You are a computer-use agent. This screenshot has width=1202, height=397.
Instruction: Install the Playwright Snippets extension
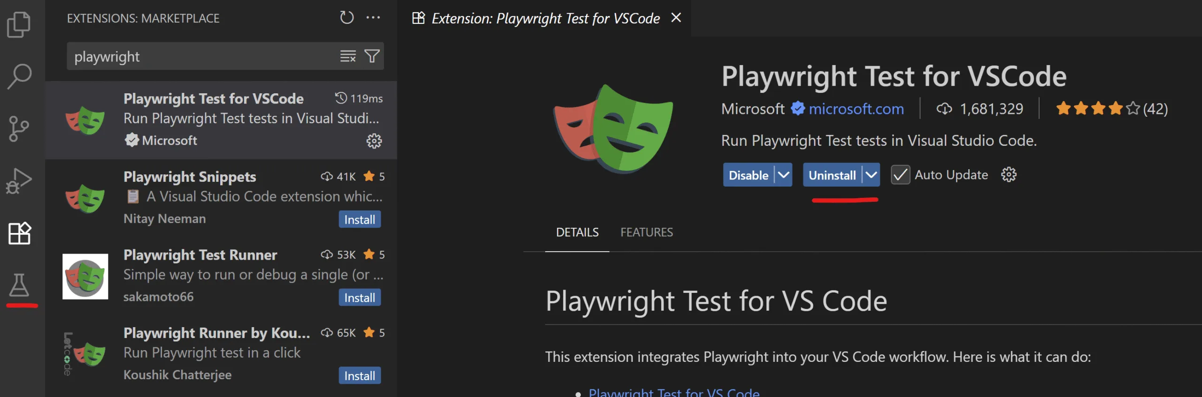360,219
